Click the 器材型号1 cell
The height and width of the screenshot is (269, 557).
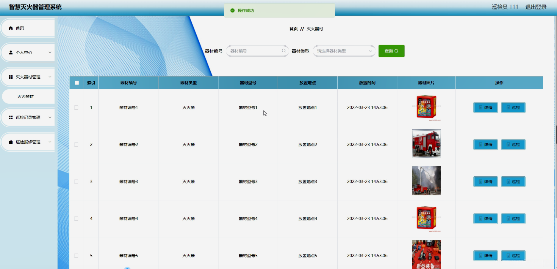pos(248,107)
